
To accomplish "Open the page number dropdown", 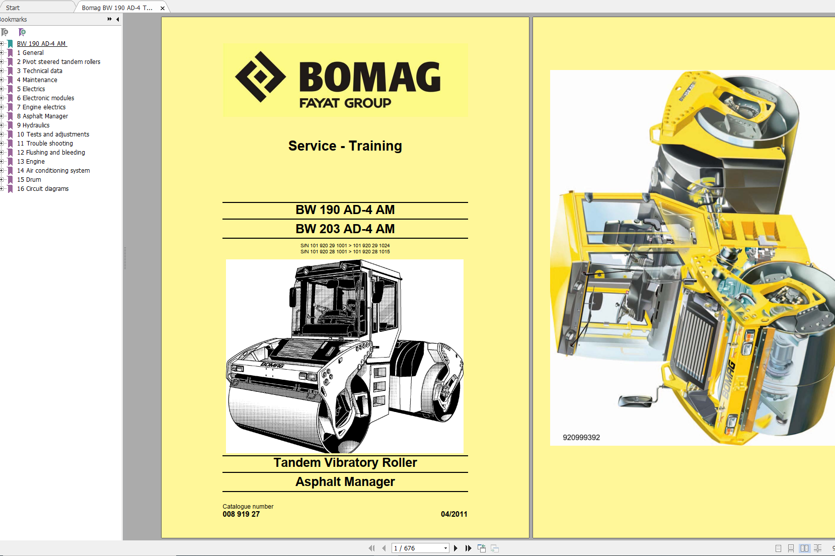I will click(x=445, y=548).
